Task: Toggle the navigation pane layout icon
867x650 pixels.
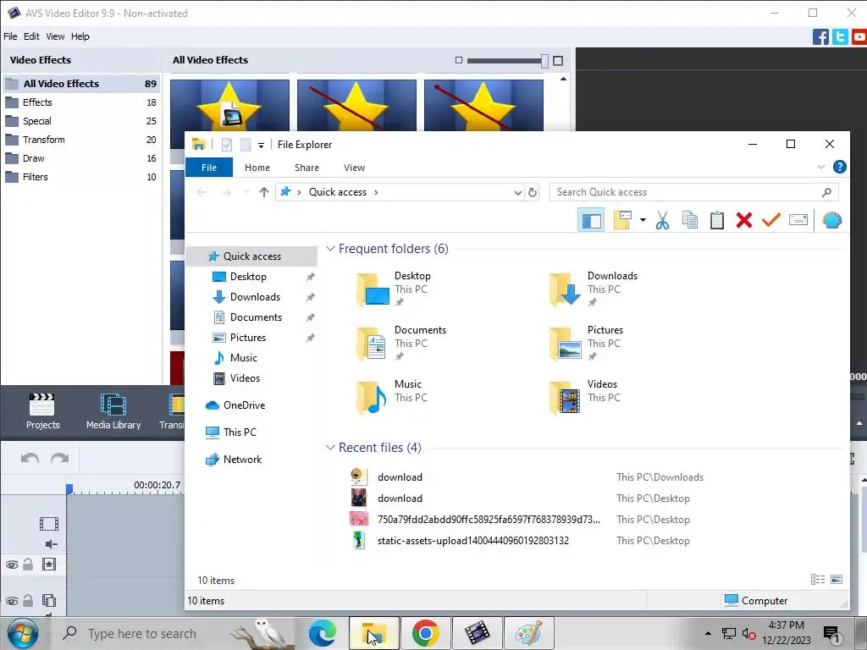Action: click(x=590, y=221)
